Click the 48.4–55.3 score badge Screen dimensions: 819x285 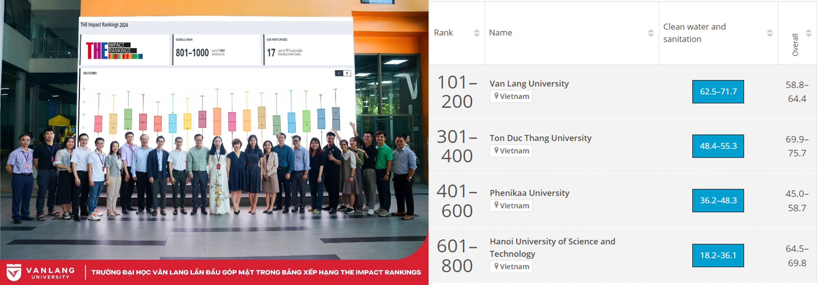(x=718, y=146)
